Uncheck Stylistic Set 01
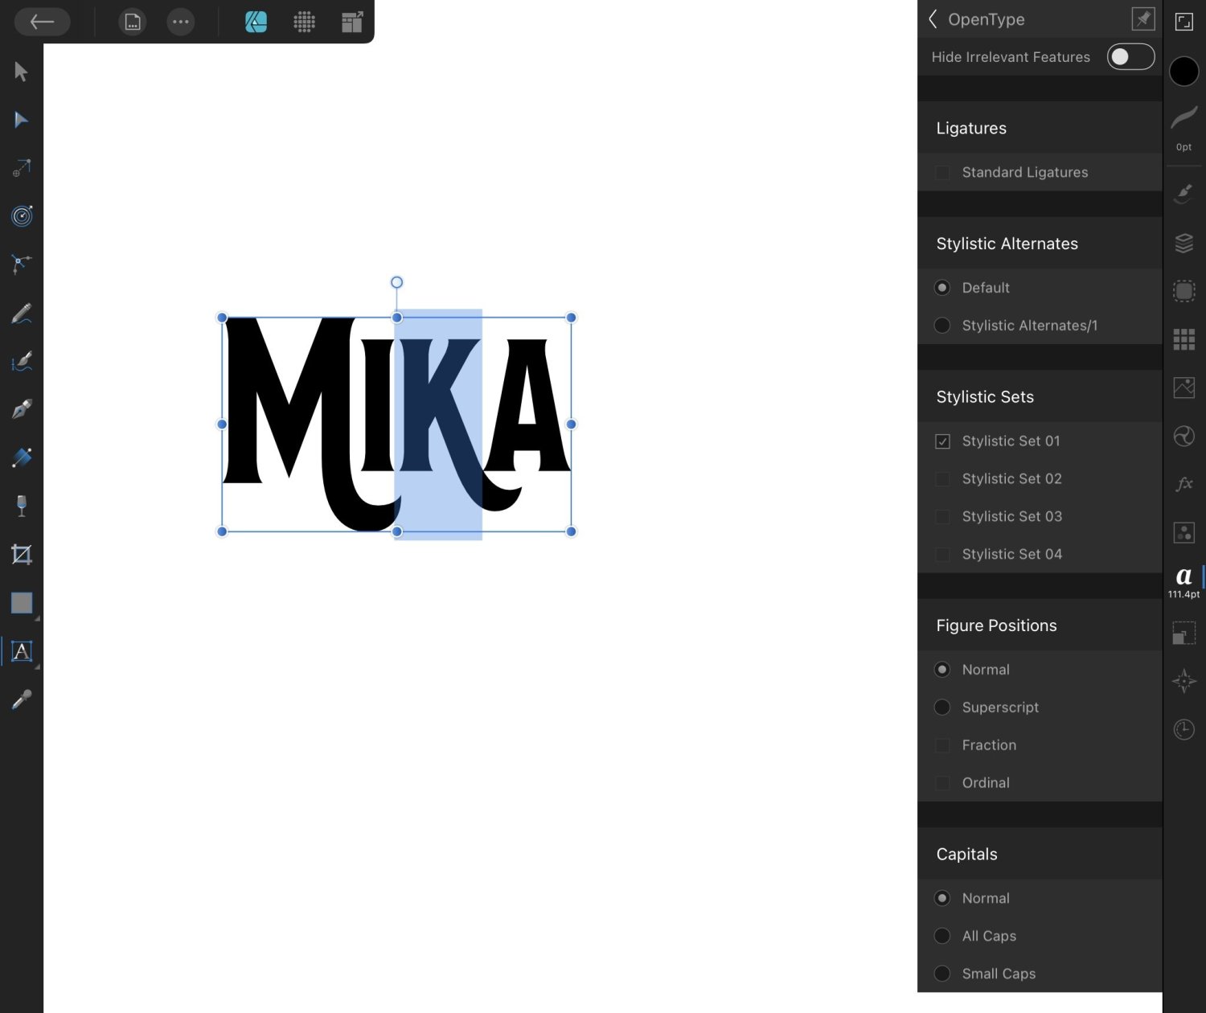The height and width of the screenshot is (1013, 1206). 942,441
